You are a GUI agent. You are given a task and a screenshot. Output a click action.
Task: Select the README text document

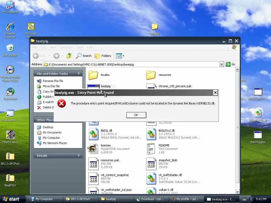click(x=162, y=149)
